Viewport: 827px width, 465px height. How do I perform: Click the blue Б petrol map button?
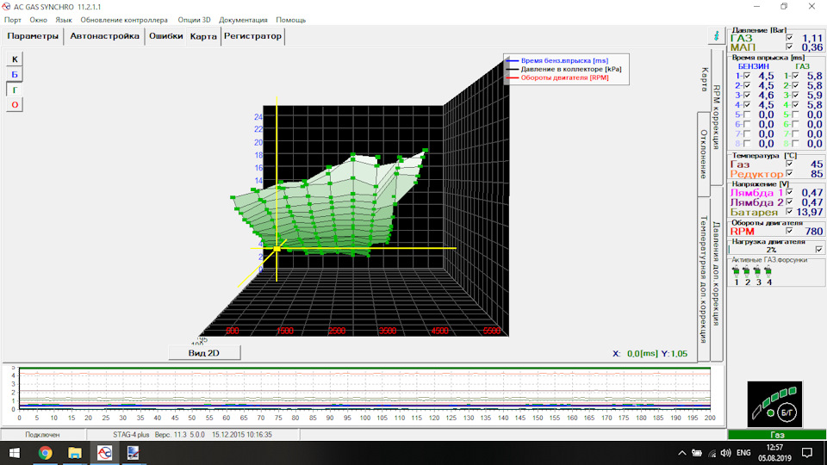click(15, 74)
